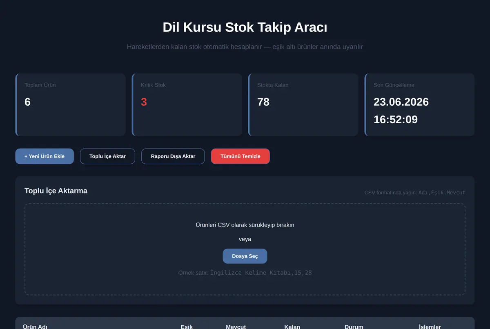Click the word 'veya' in the drop zone

point(245,239)
